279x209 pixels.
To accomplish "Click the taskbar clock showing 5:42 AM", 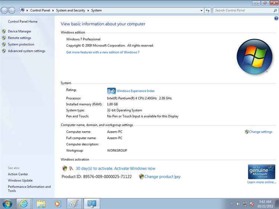I will click(265, 204).
